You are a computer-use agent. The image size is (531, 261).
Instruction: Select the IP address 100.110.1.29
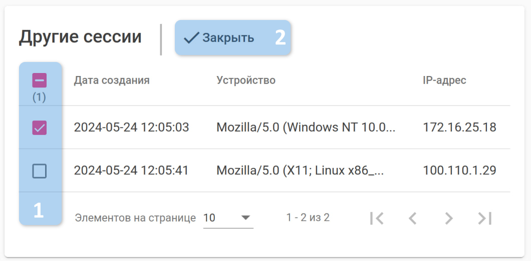pos(459,171)
